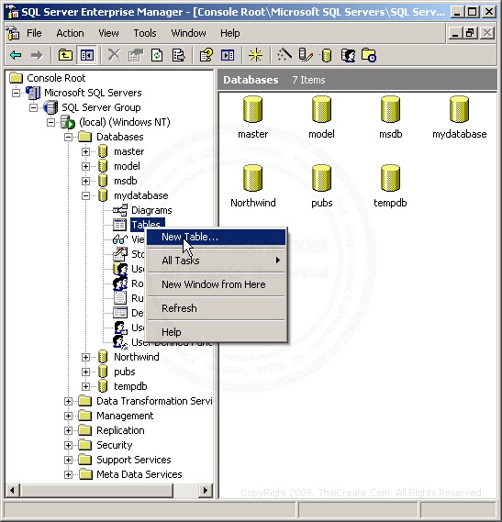Choose Help in the context menu
This screenshot has height=522, width=502.
(217, 332)
